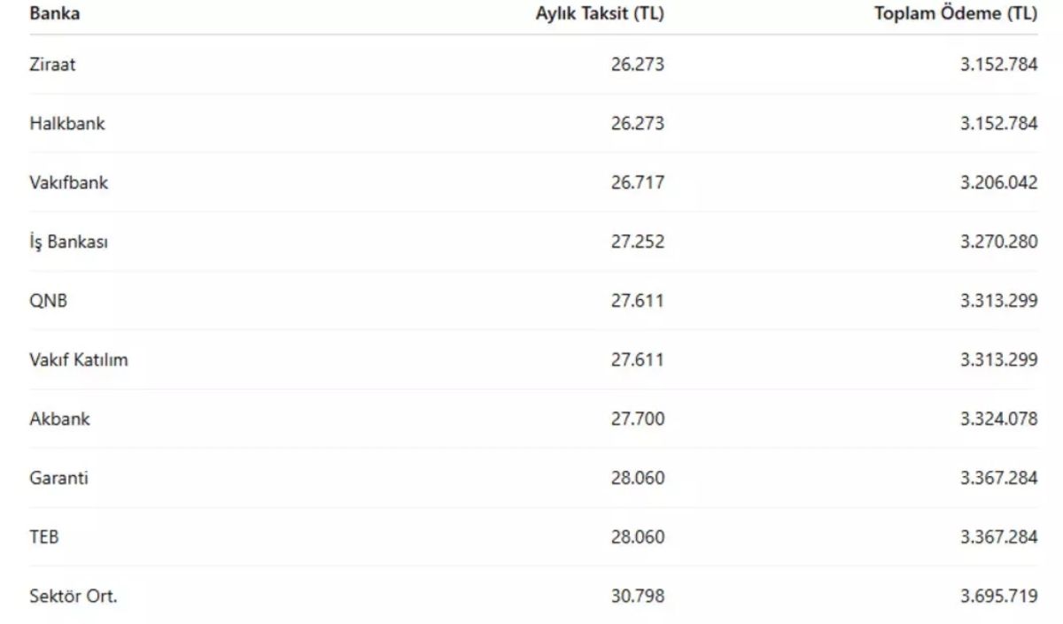Click the 27.700 monthly installment value

pos(637,419)
